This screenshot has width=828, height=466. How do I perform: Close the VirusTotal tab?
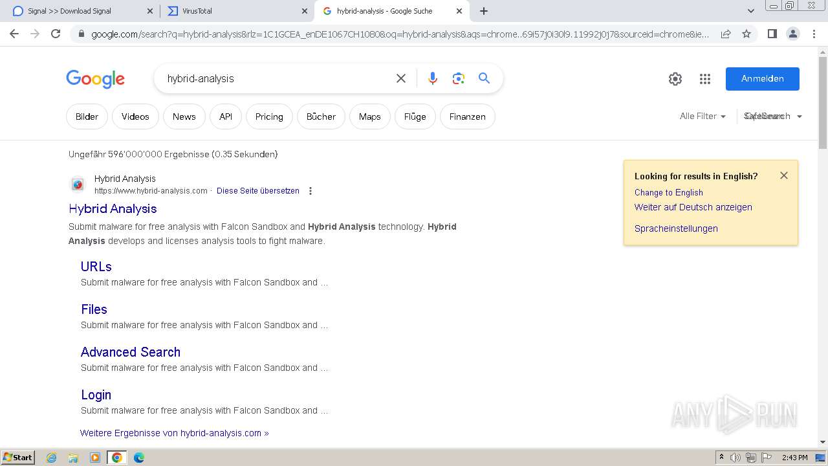[305, 11]
